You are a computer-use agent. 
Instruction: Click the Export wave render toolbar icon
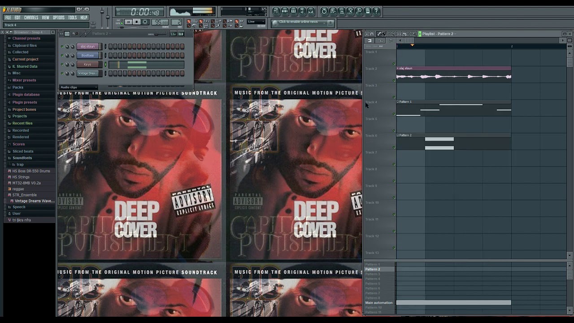coord(342,11)
